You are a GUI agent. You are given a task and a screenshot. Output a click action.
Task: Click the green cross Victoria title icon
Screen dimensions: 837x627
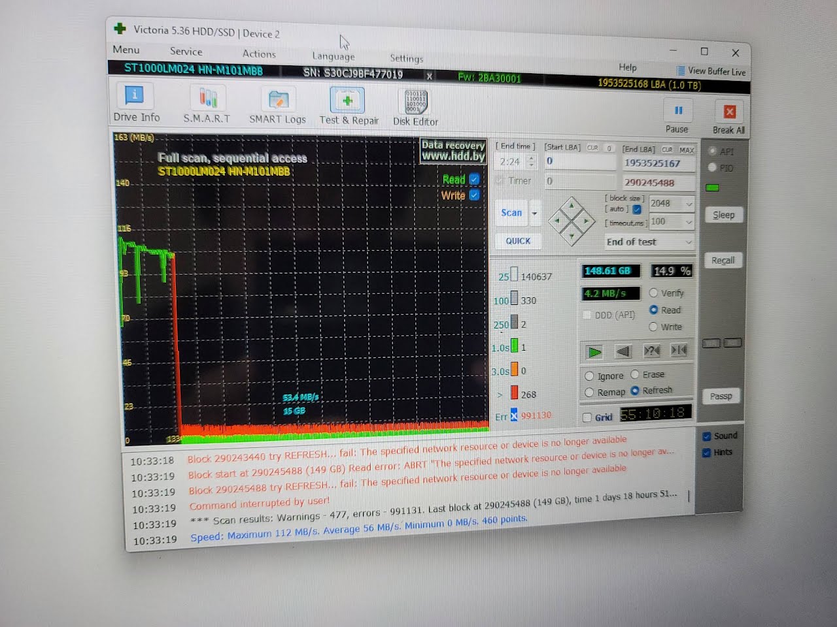click(120, 28)
